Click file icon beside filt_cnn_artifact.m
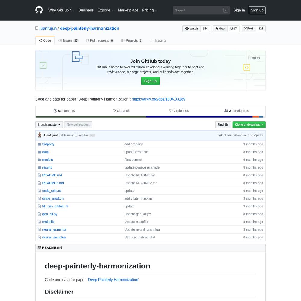 pyautogui.click(x=39, y=206)
